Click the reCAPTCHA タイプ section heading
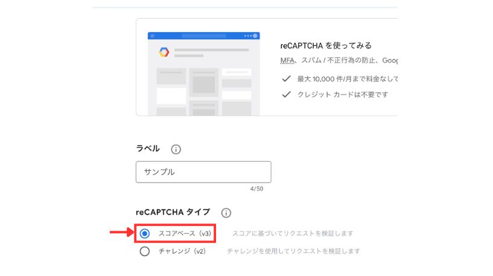493x276 pixels. tap(173, 212)
